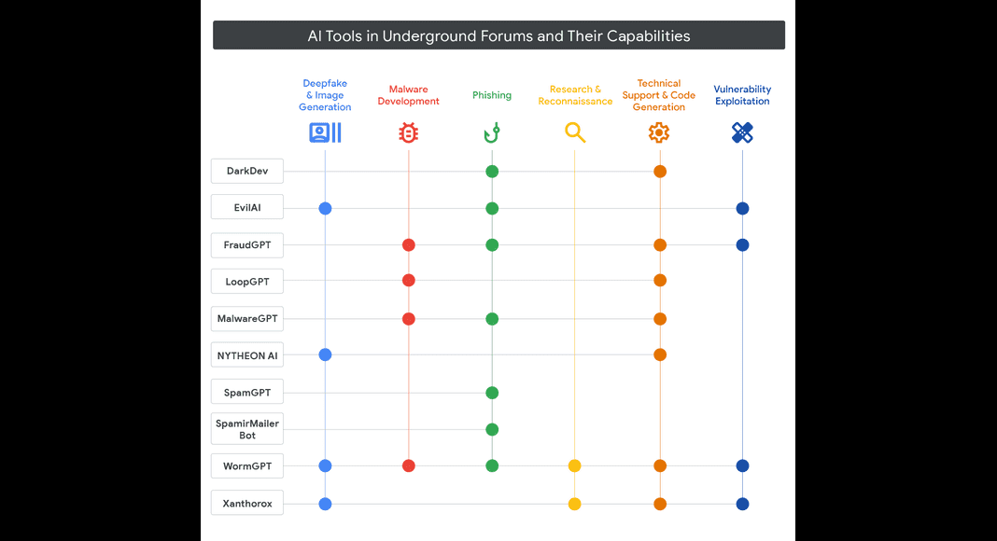
Task: Click the NYTHEON AI label box
Action: pos(247,355)
